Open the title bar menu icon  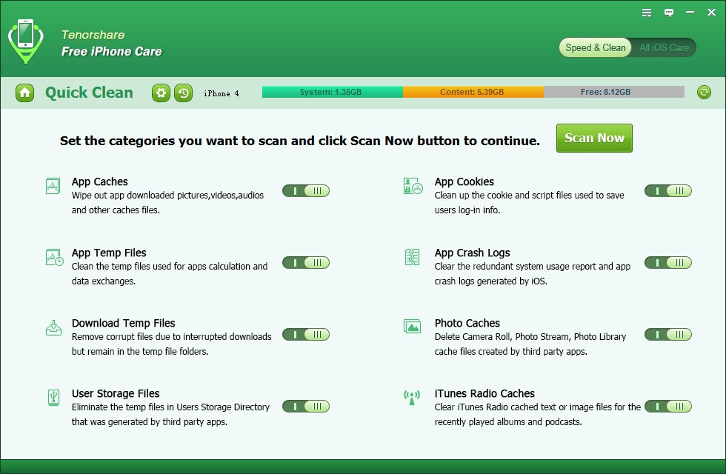[647, 13]
